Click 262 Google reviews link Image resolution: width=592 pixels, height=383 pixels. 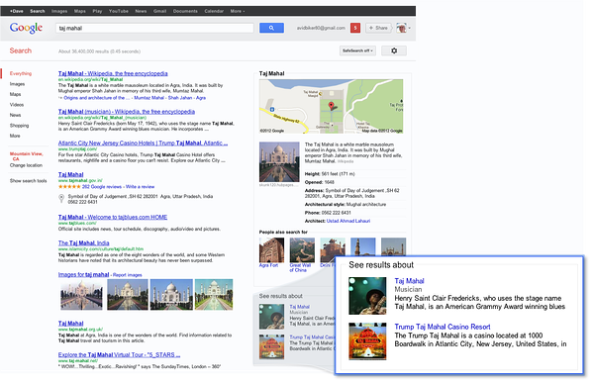[x=102, y=187]
